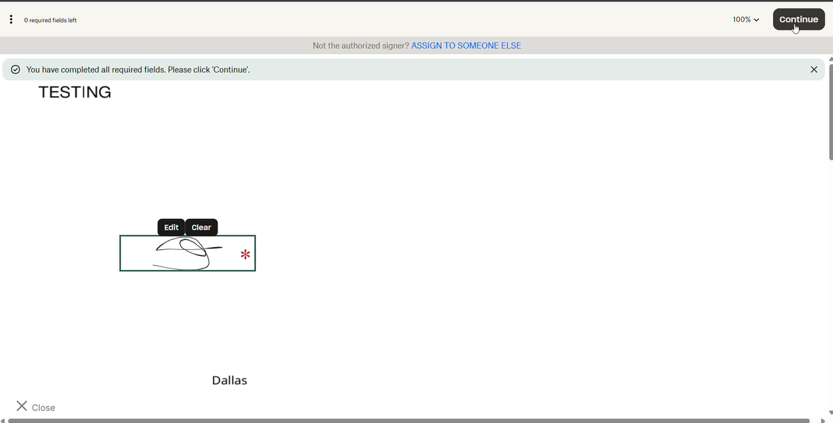833x423 pixels.
Task: Click the horizontal scrollbar left arrow
Action: [3, 420]
